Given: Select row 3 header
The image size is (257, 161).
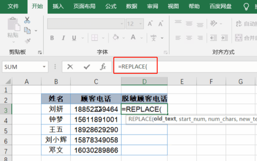Looking at the screenshot, I should (6, 109).
